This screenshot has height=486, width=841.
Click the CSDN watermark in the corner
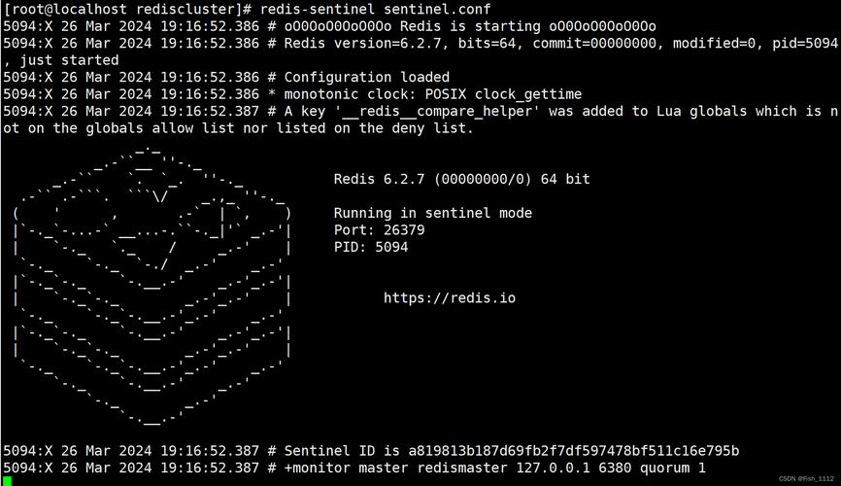pos(806,478)
